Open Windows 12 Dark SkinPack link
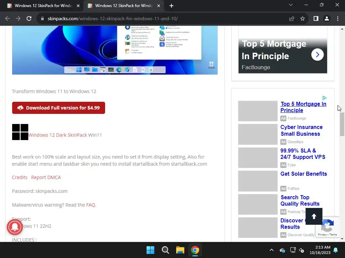 [58, 135]
